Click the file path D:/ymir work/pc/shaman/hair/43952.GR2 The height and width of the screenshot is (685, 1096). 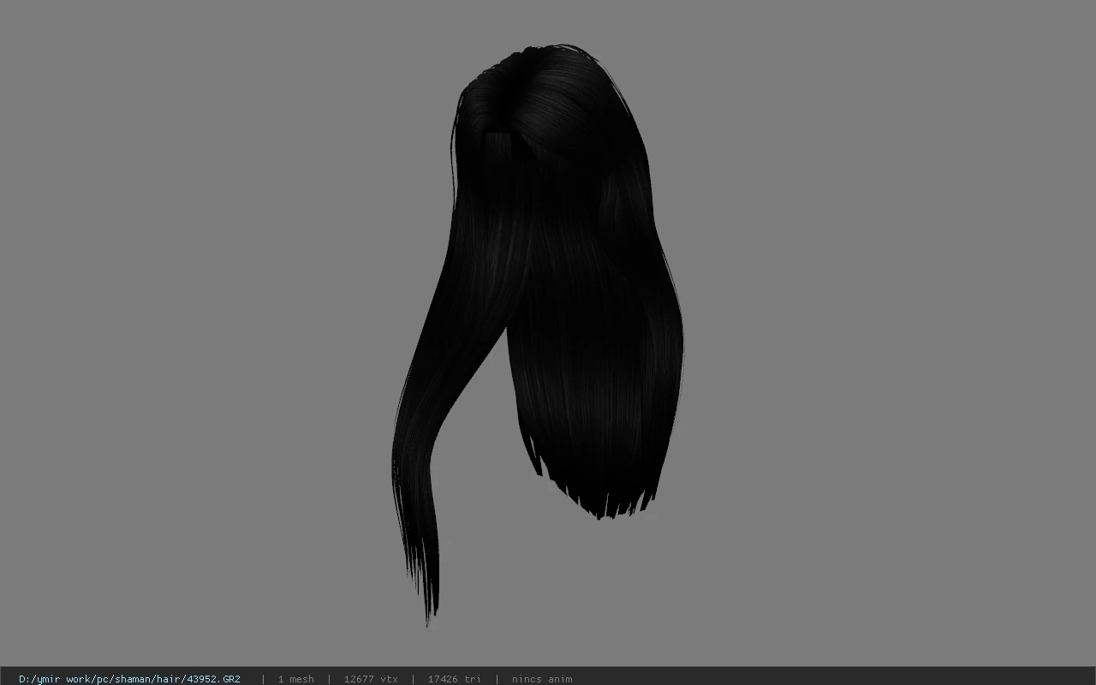(129, 679)
